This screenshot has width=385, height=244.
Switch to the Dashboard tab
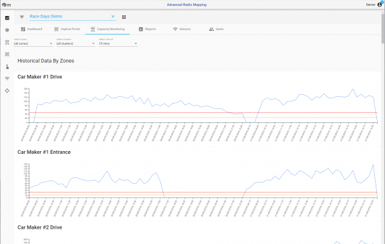point(31,29)
